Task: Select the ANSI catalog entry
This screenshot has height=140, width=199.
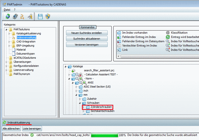Action: coord(90,82)
